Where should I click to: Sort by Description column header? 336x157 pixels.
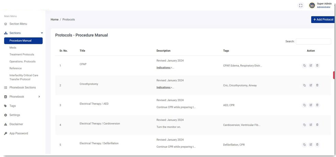(x=163, y=51)
